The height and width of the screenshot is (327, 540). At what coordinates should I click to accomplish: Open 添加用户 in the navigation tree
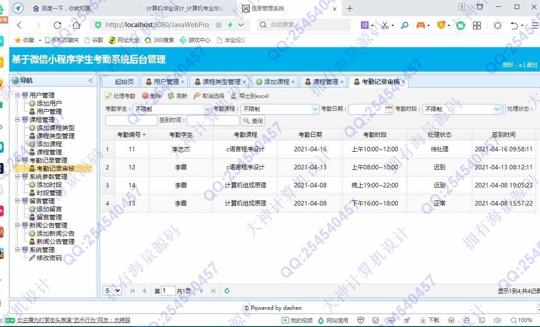pyautogui.click(x=49, y=103)
